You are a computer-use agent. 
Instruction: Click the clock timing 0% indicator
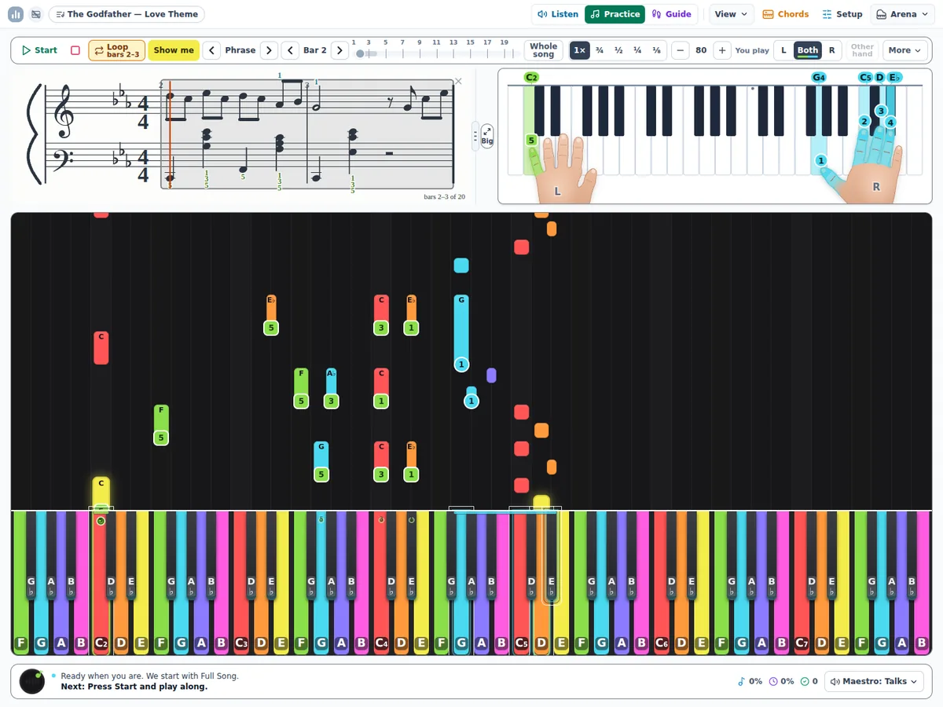(782, 681)
